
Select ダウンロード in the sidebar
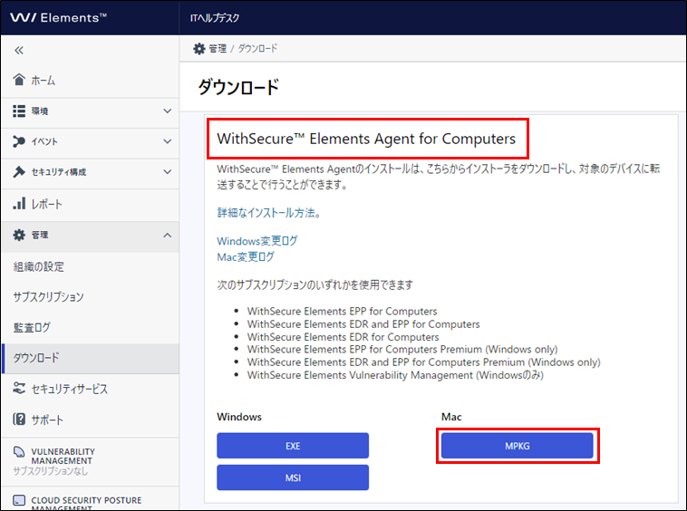click(90, 358)
